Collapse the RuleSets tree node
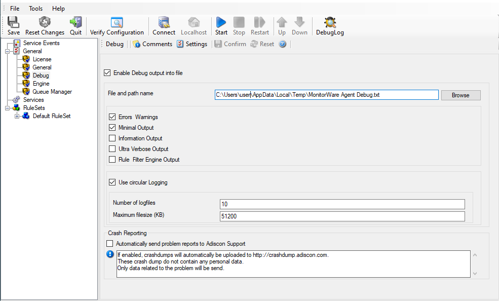 (x=8, y=108)
